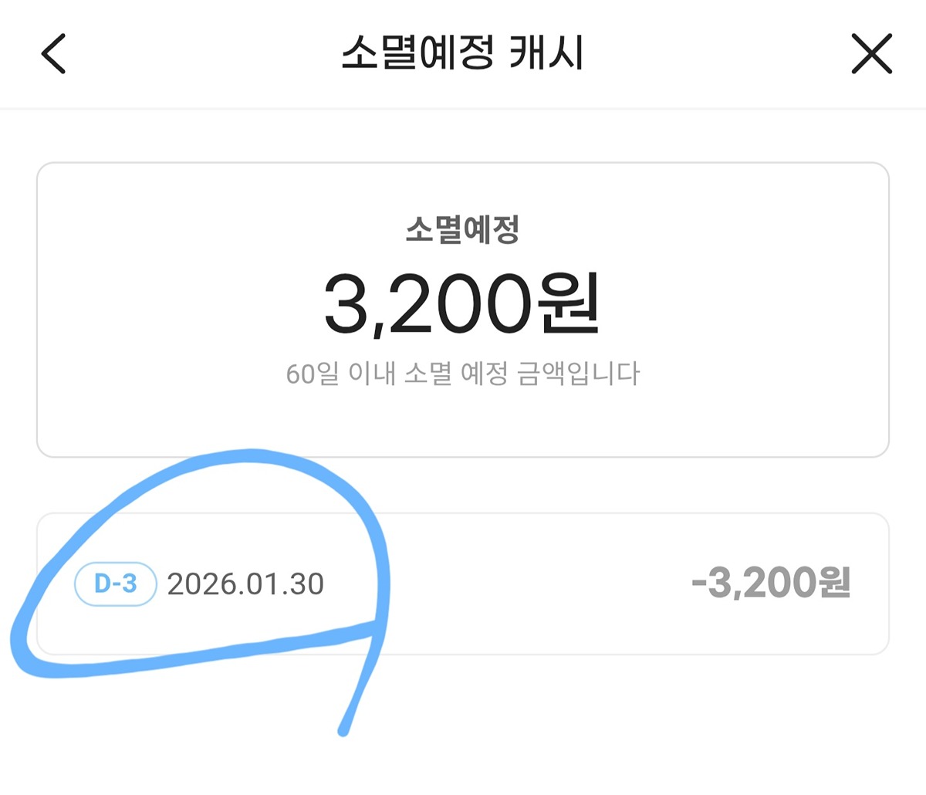Tap the tail of the blue scribble
Image resolution: width=926 pixels, height=795 pixels.
[345, 726]
